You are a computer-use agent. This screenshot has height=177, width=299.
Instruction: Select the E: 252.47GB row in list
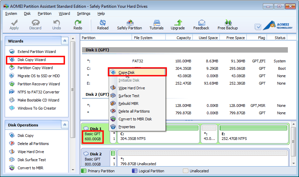pyautogui.click(x=185, y=83)
